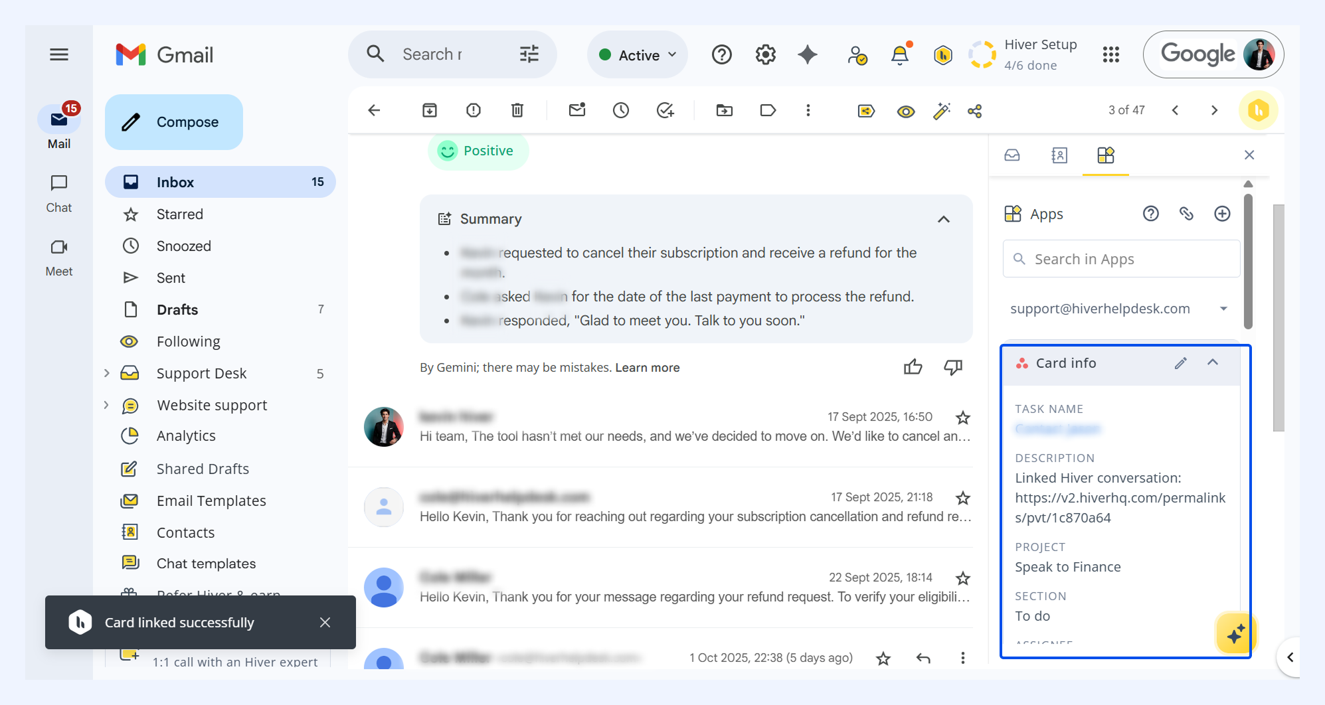
Task: Star the 22 Sept 2025, 18:14 message
Action: [x=963, y=578]
